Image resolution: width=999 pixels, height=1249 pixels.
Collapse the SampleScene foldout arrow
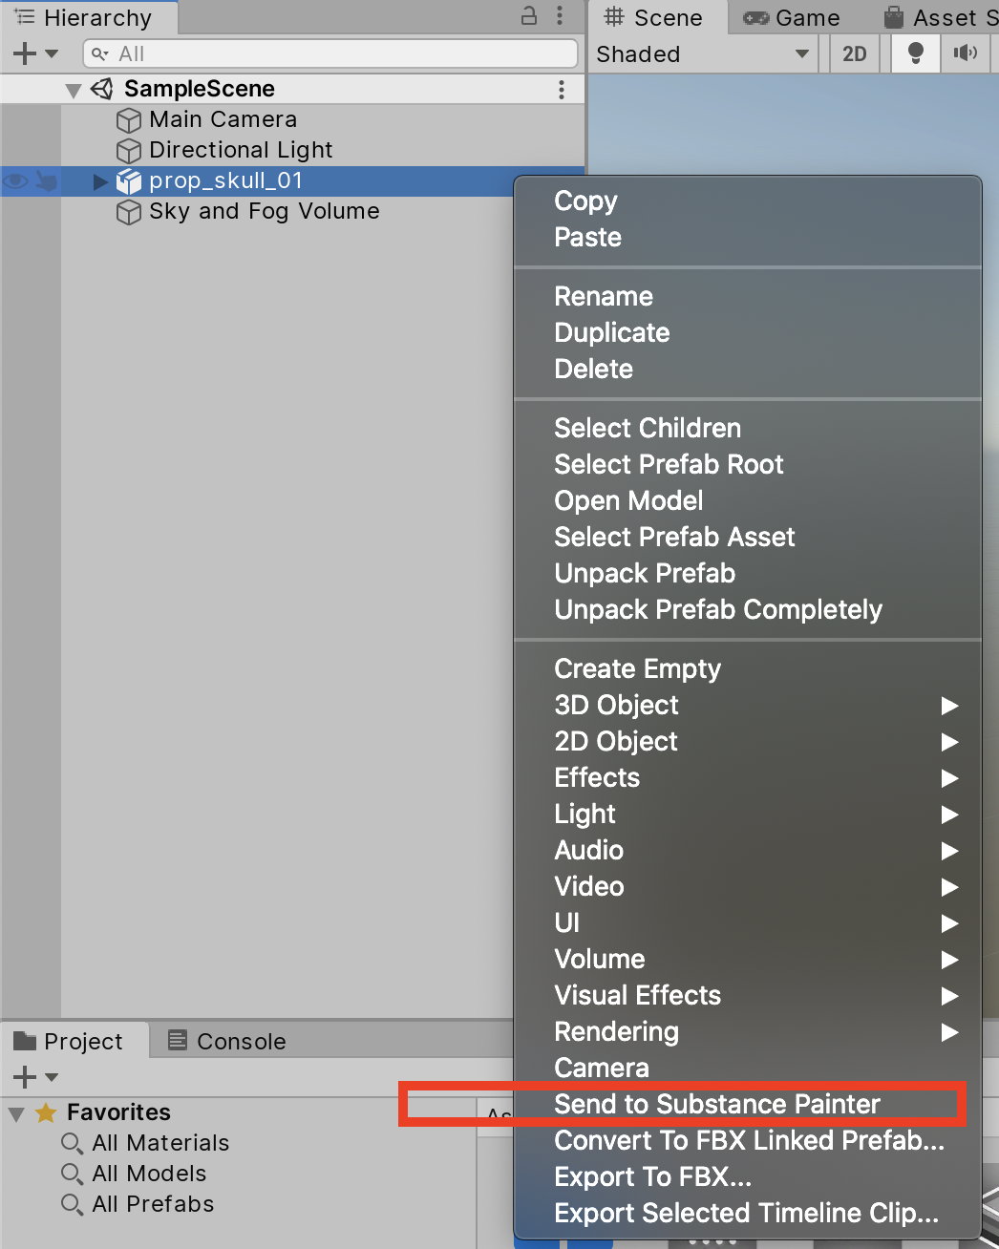(74, 91)
